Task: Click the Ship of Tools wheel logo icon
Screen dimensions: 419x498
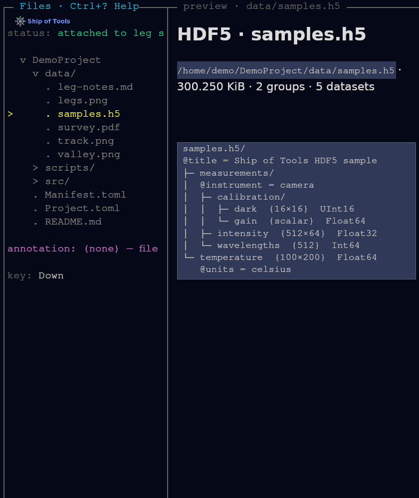Action: [x=20, y=21]
